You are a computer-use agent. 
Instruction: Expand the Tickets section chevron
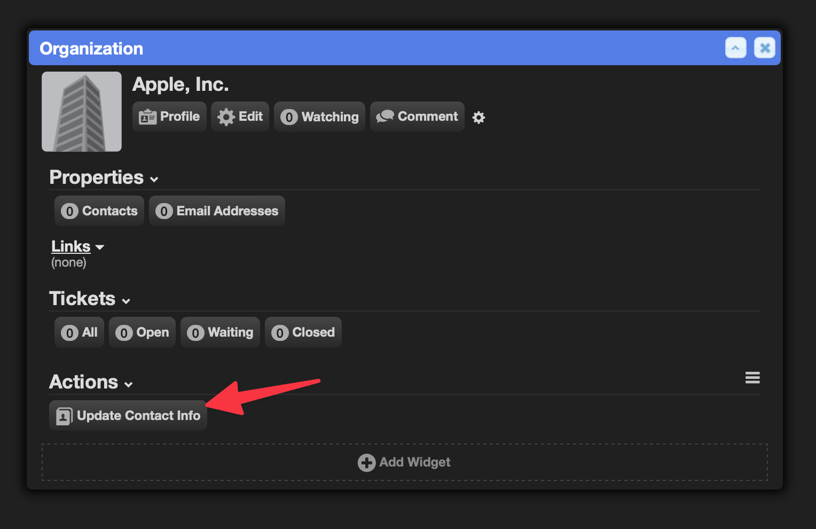pos(126,301)
